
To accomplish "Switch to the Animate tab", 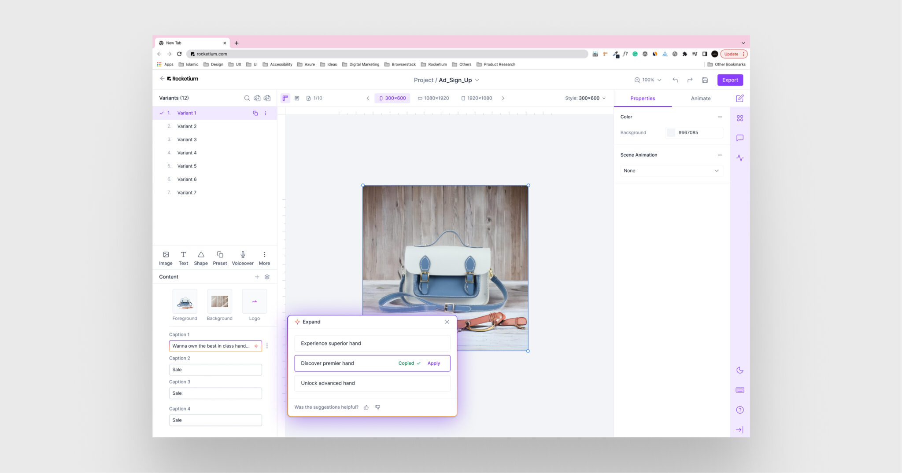I will (700, 99).
